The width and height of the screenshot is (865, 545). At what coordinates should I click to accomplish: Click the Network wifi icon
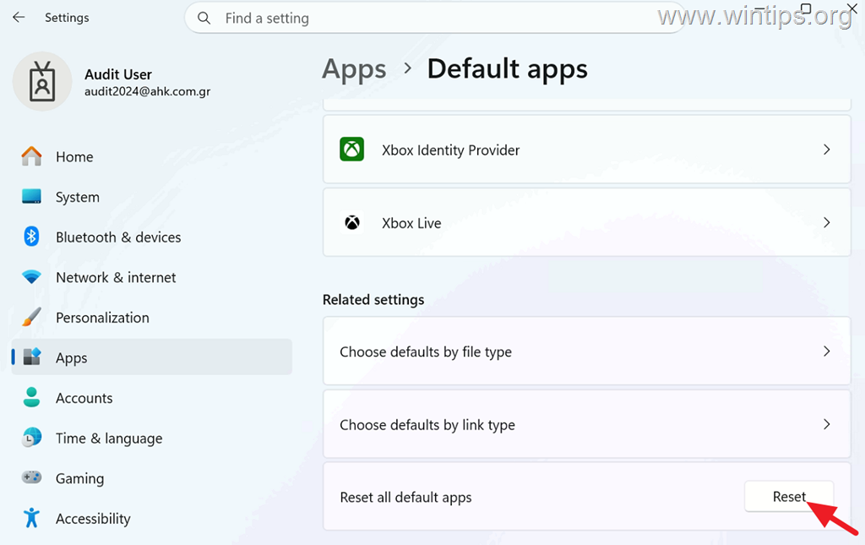[31, 277]
